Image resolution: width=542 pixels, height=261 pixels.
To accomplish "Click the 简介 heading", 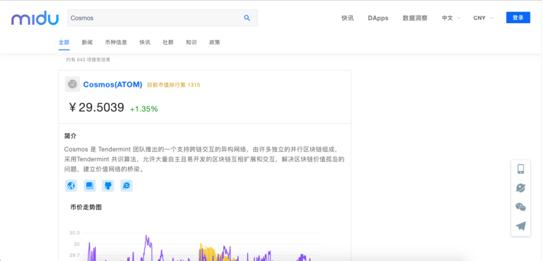I will (70, 136).
